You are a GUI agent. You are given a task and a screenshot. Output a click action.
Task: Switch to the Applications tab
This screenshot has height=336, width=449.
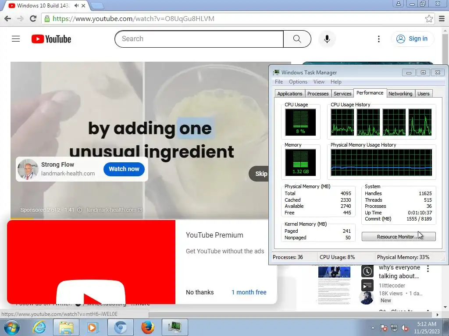click(x=289, y=94)
